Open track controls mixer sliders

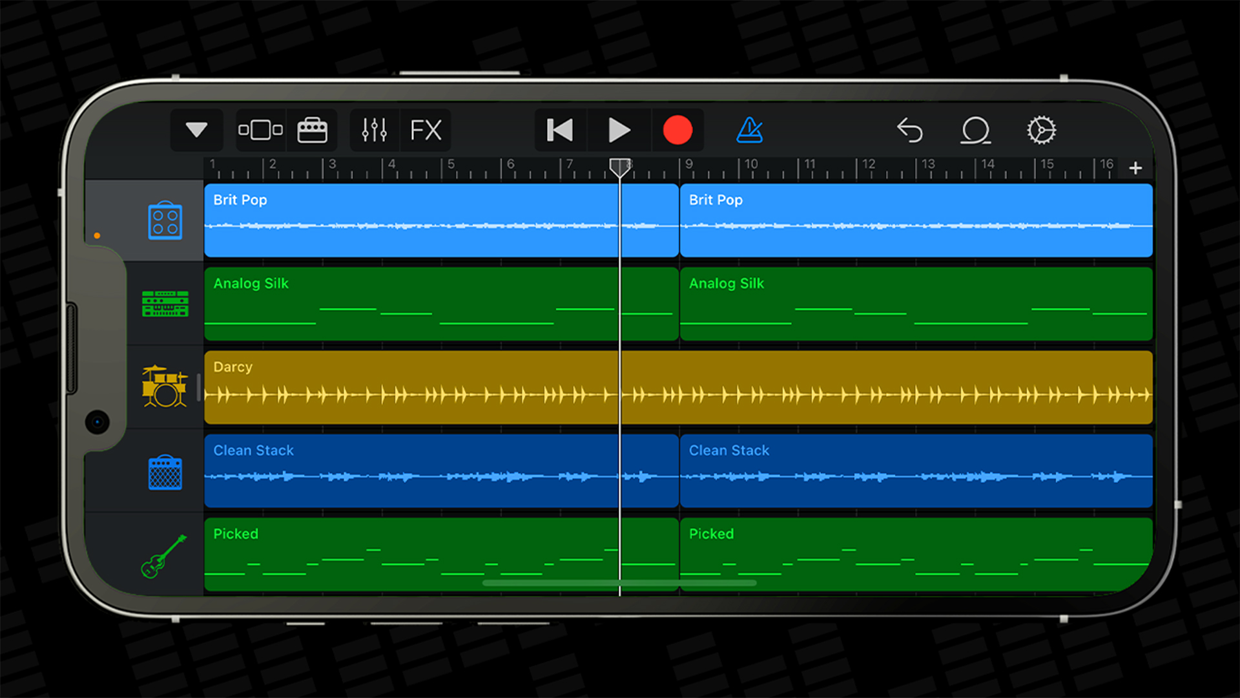[x=375, y=130]
